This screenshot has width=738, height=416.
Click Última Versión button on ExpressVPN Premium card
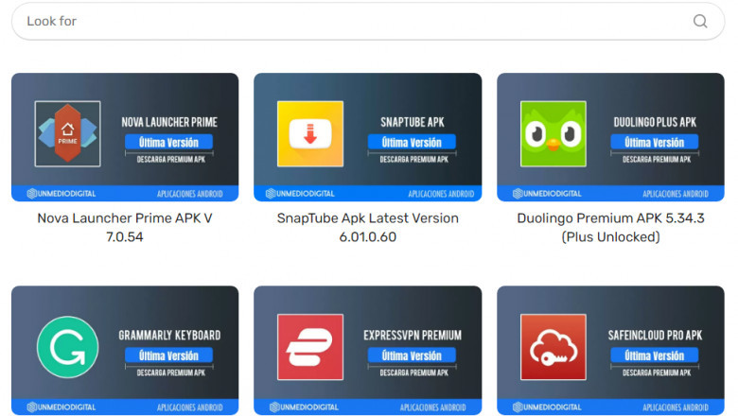(412, 355)
